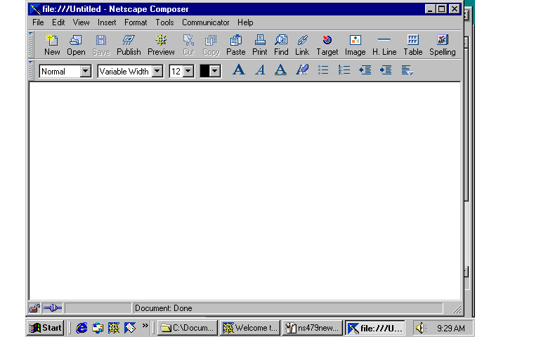Viewport: 541px width, 337px height.
Task: Click the Windows Start button
Action: click(45, 328)
